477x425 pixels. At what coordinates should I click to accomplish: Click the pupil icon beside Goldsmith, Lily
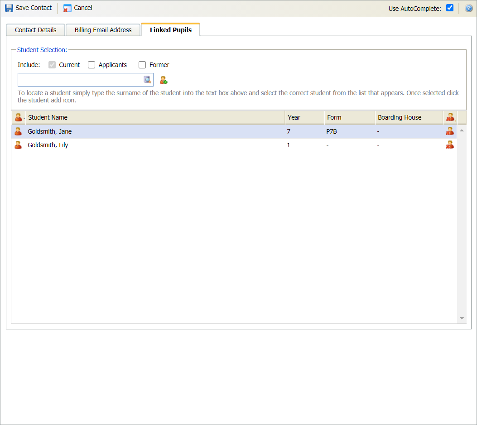coord(18,145)
